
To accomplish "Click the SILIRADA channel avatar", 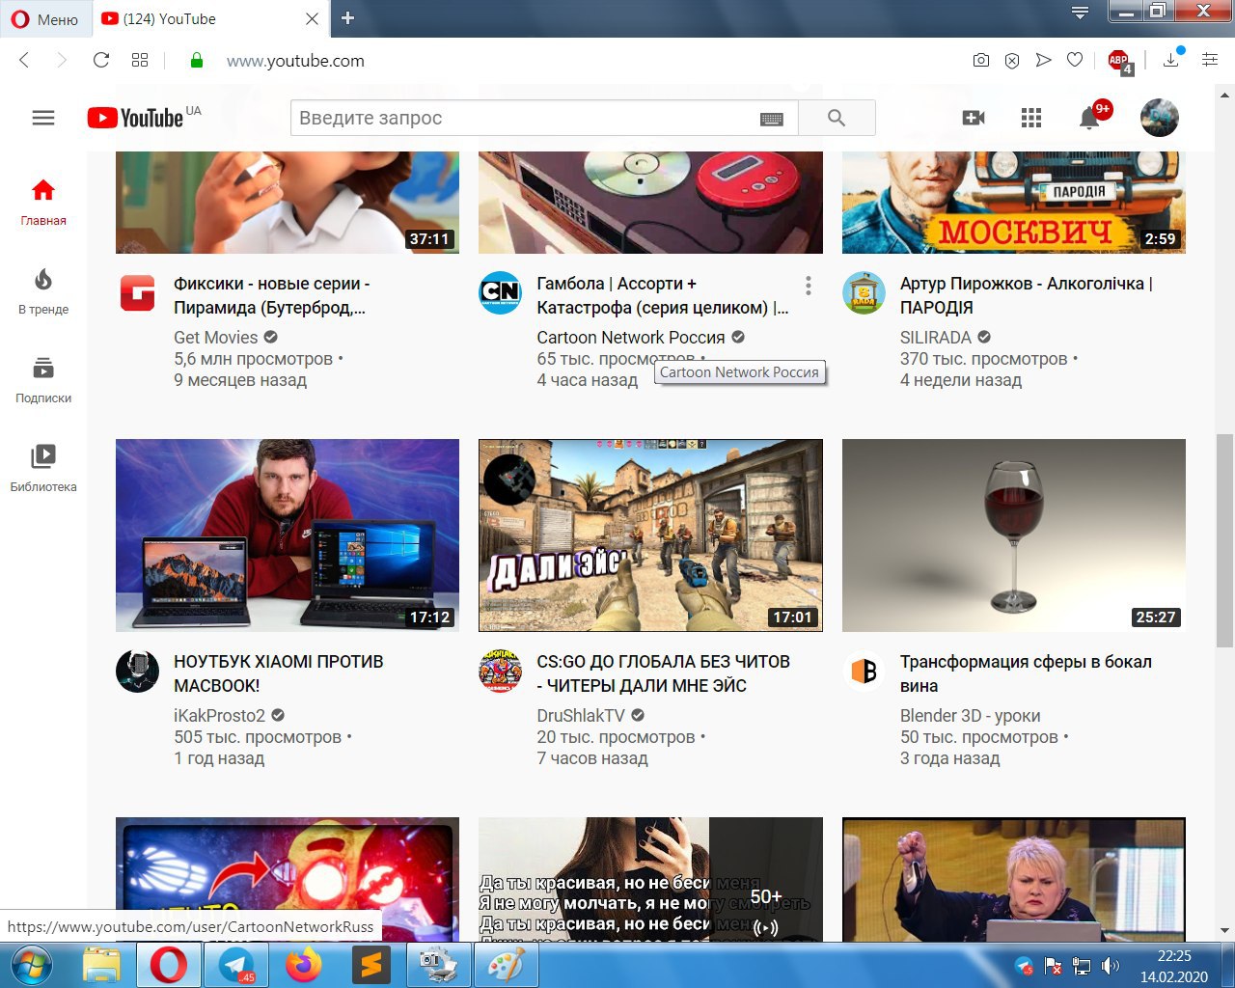I will (864, 293).
